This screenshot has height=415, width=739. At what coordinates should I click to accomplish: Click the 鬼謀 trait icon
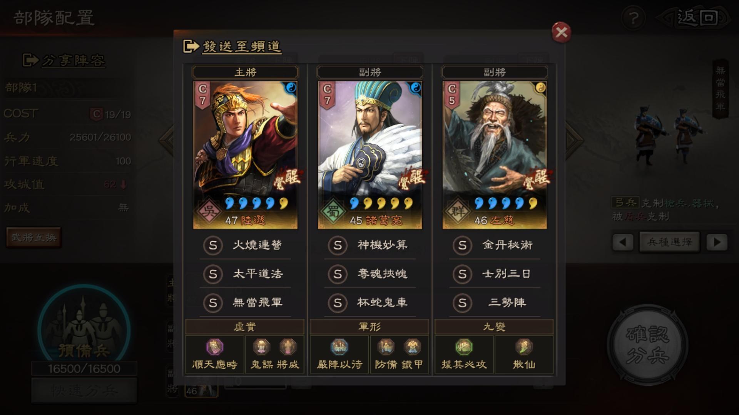point(261,347)
